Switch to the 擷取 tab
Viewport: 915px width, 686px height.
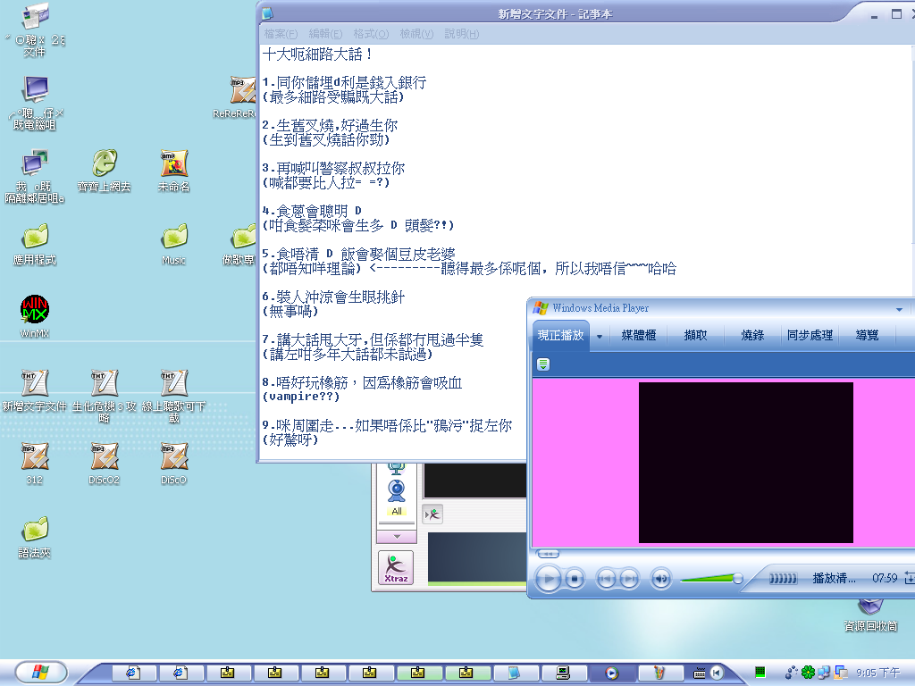point(695,336)
